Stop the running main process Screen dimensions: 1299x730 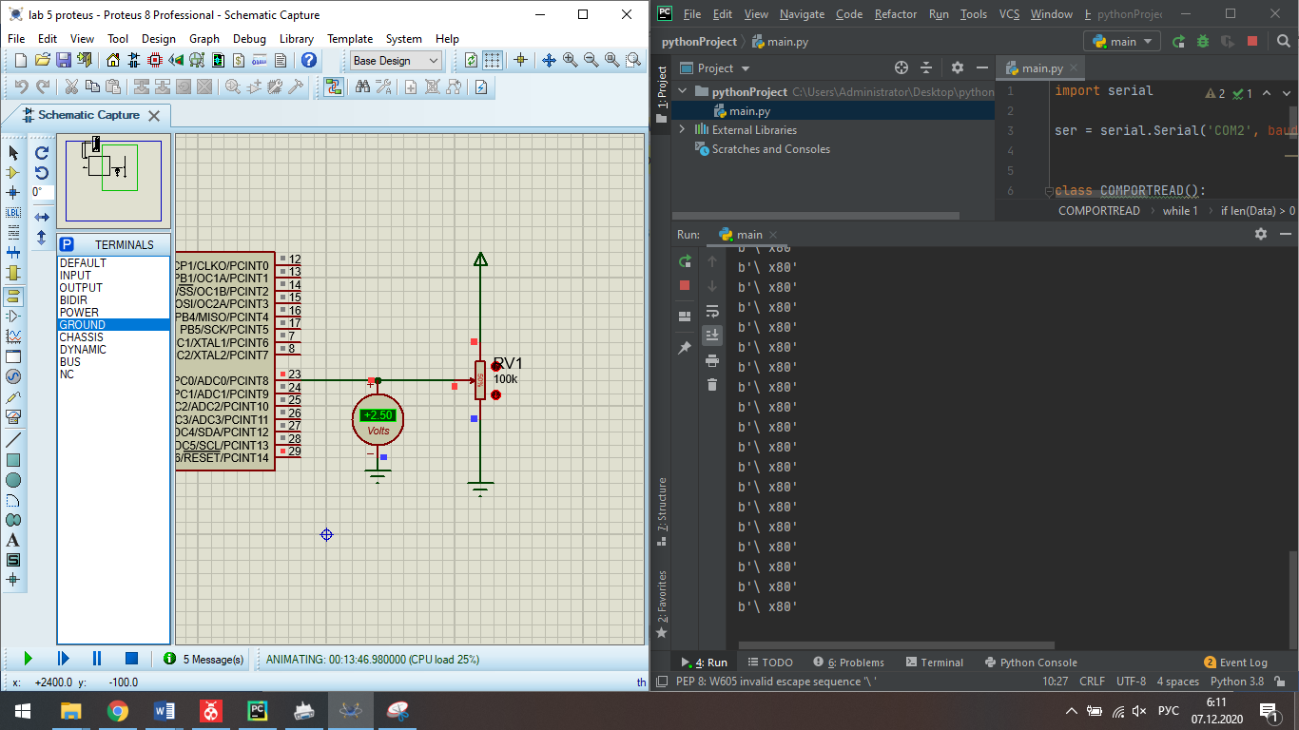(685, 285)
